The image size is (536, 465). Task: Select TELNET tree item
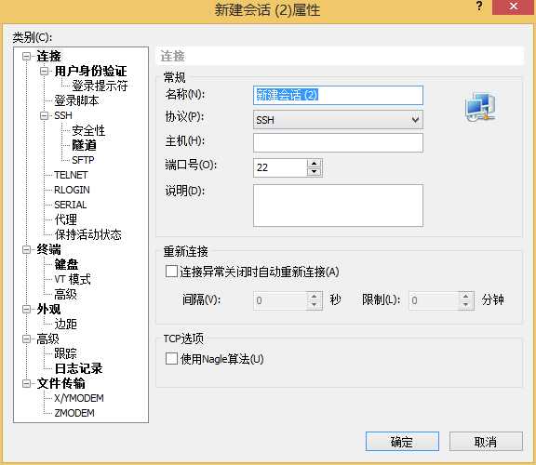tap(71, 175)
